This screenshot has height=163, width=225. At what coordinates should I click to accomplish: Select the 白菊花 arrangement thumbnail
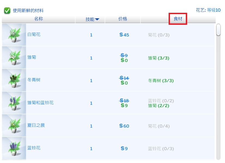(14, 35)
